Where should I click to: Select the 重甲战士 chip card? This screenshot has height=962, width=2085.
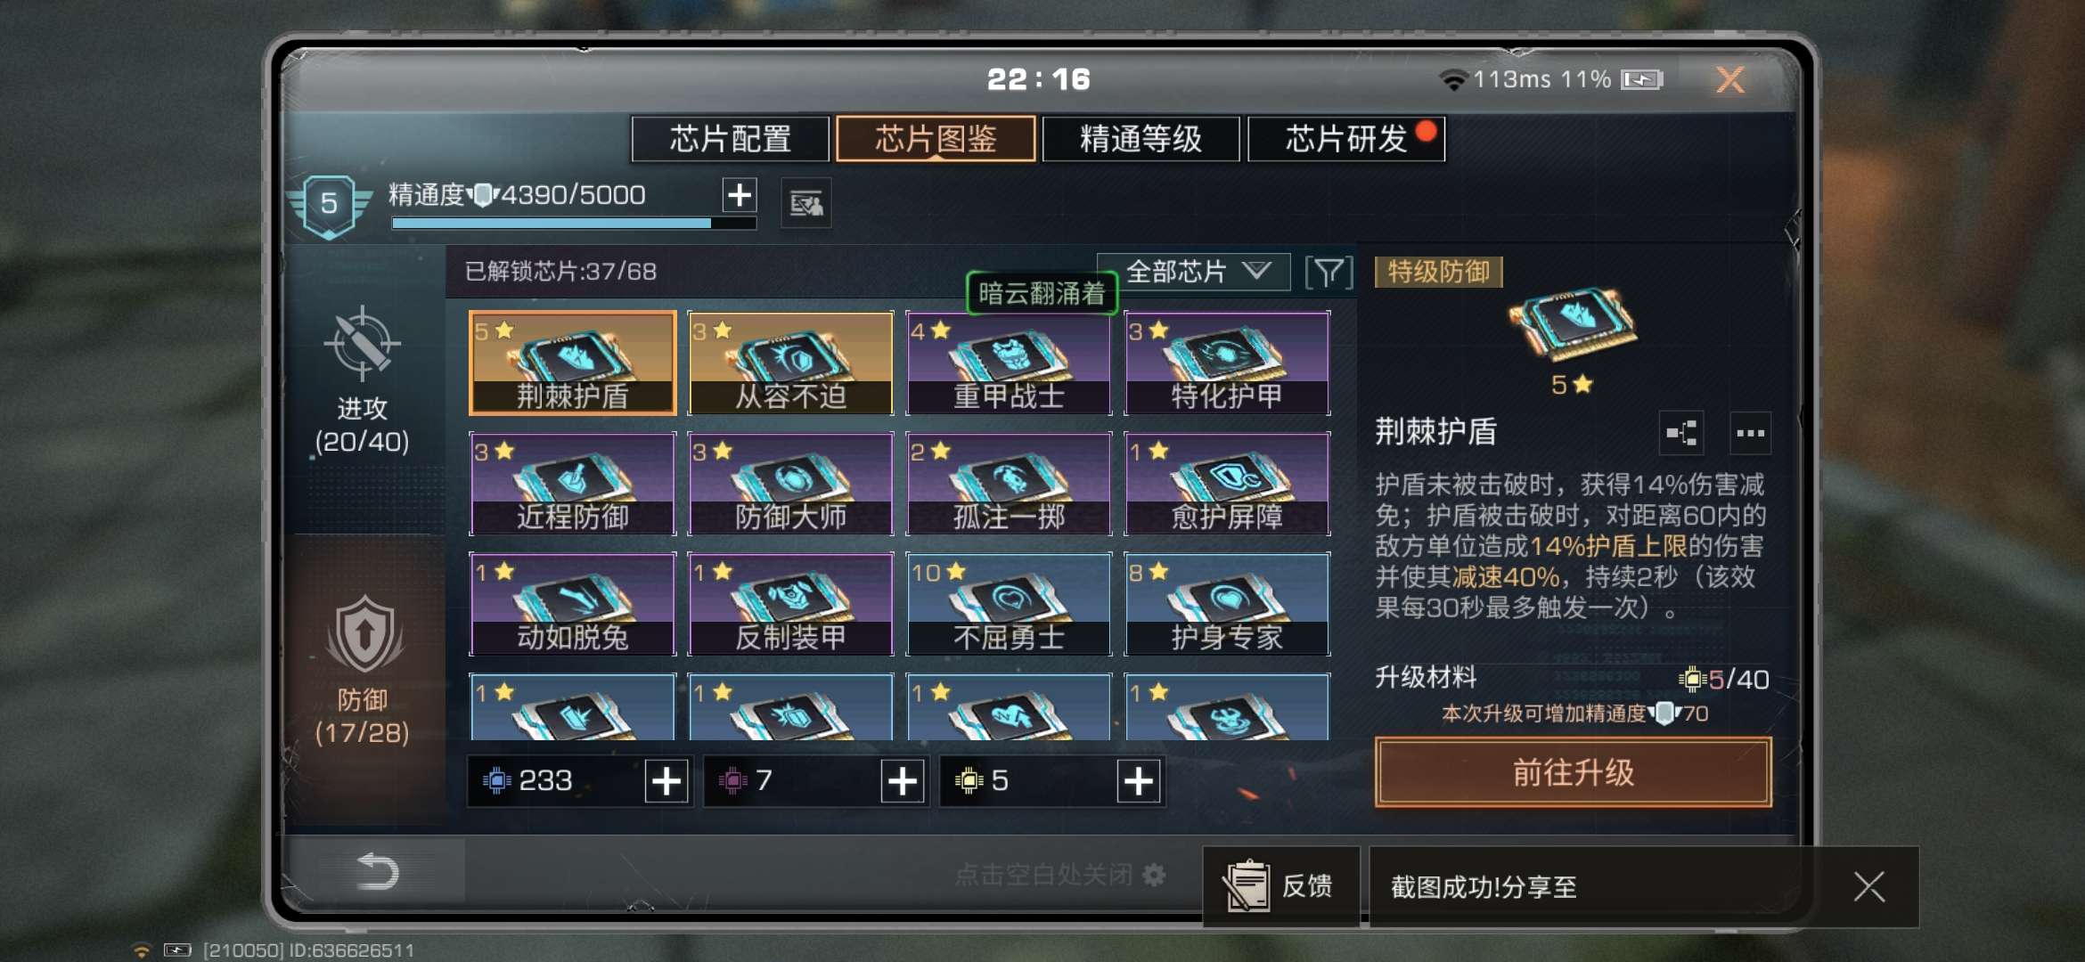click(1009, 363)
